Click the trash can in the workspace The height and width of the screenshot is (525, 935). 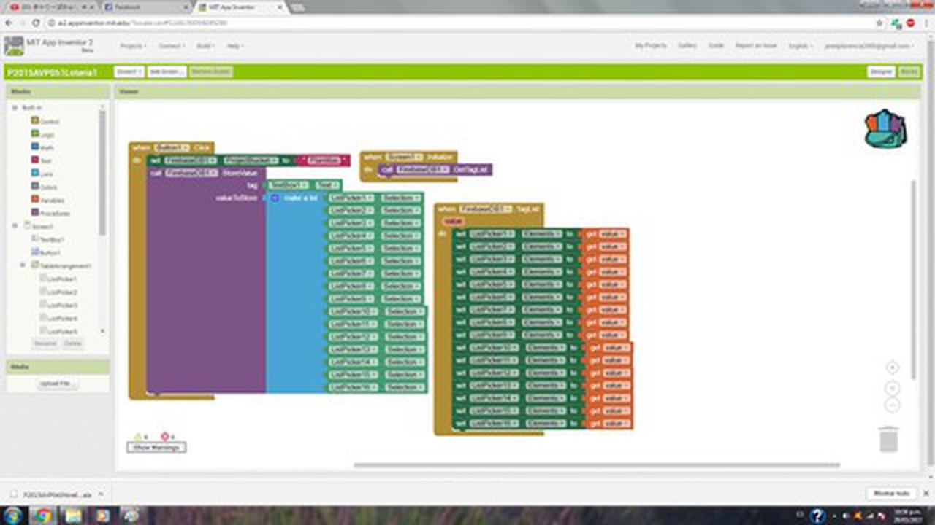point(888,440)
